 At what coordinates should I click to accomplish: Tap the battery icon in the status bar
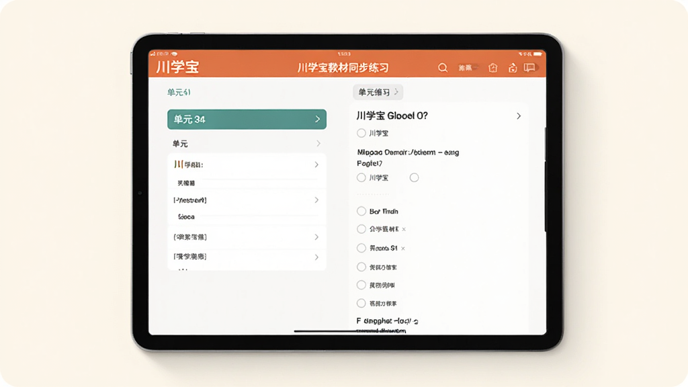coord(537,54)
